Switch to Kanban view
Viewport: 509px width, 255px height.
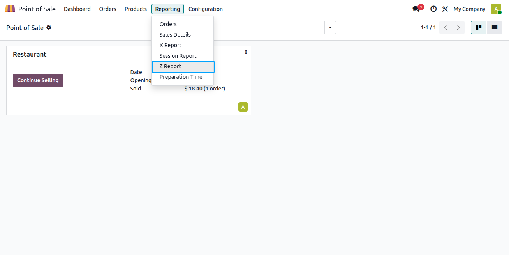(479, 27)
